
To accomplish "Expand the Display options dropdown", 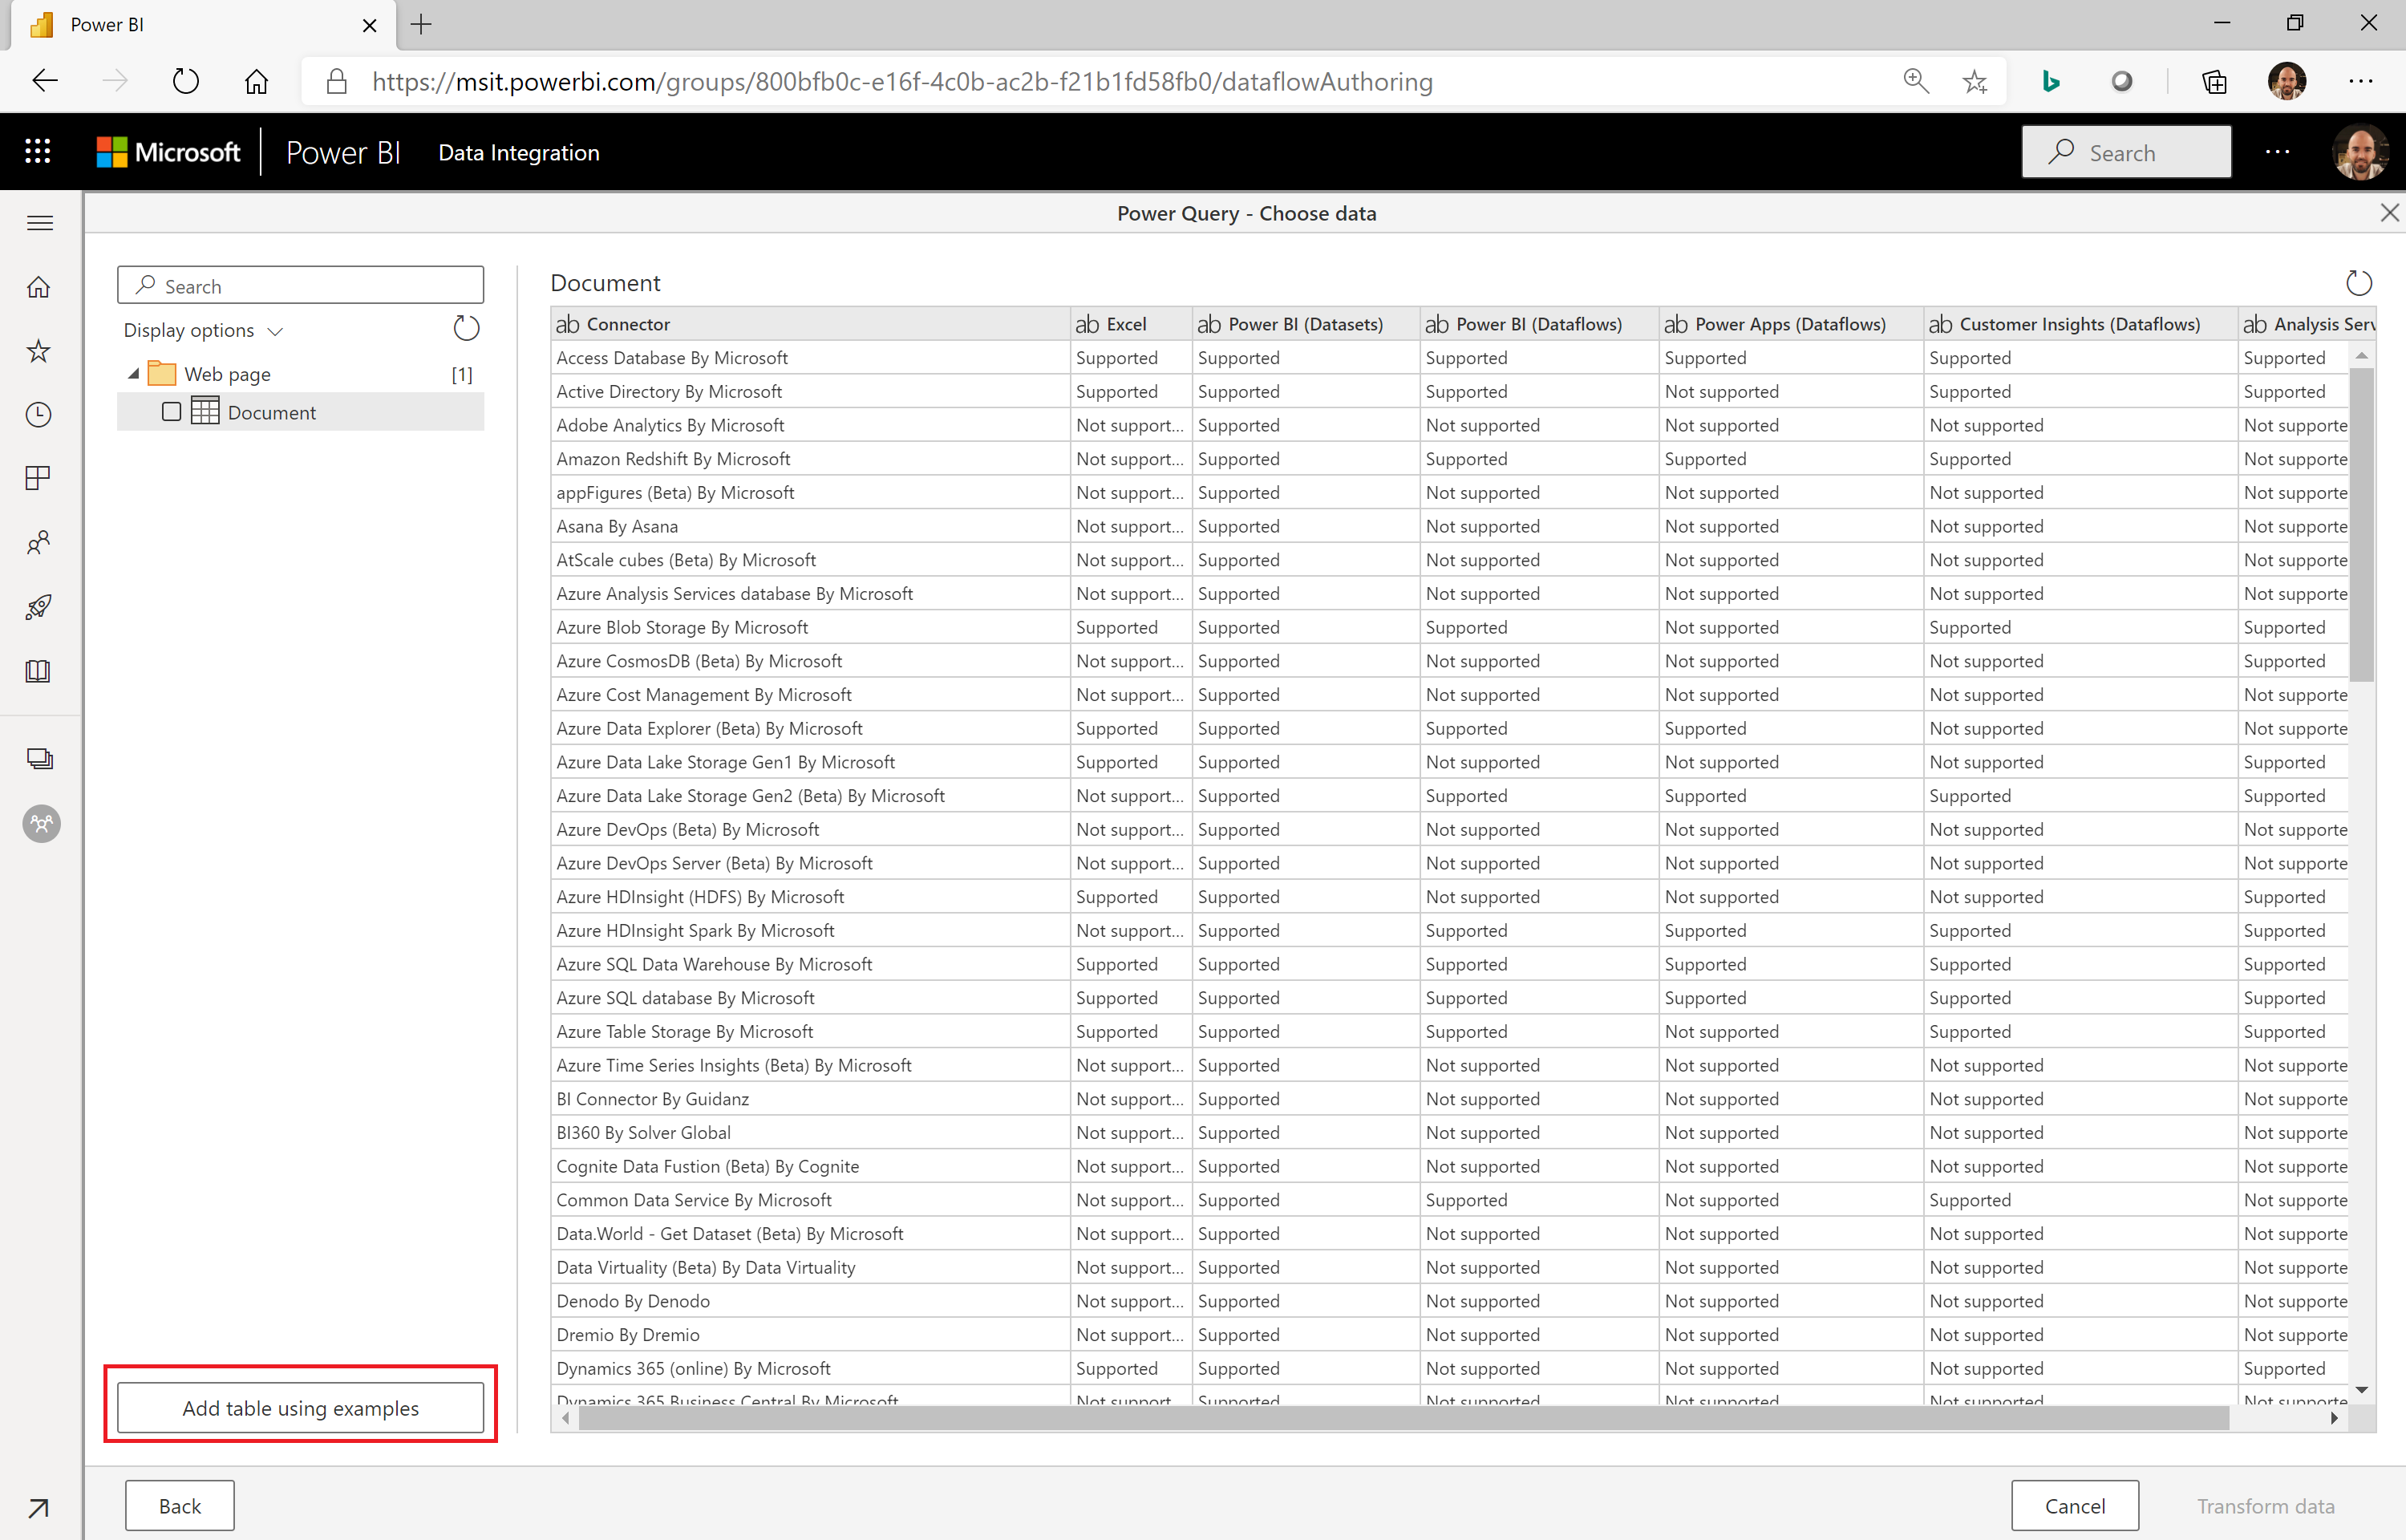I will pos(204,330).
